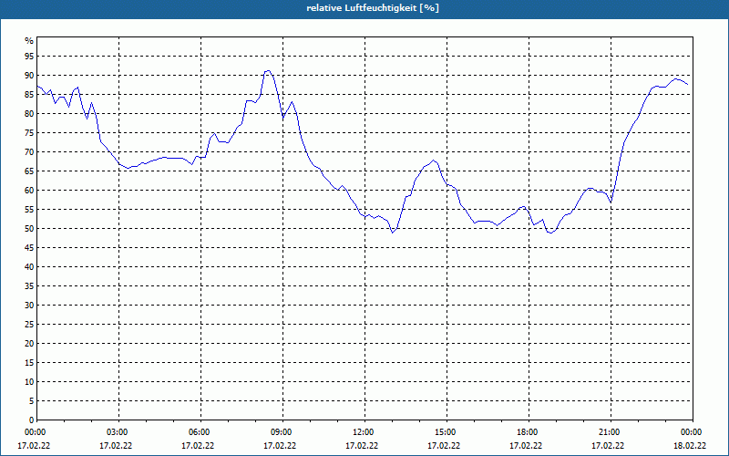Select the 18:00 time axis label
The height and width of the screenshot is (456, 729).
tap(529, 432)
